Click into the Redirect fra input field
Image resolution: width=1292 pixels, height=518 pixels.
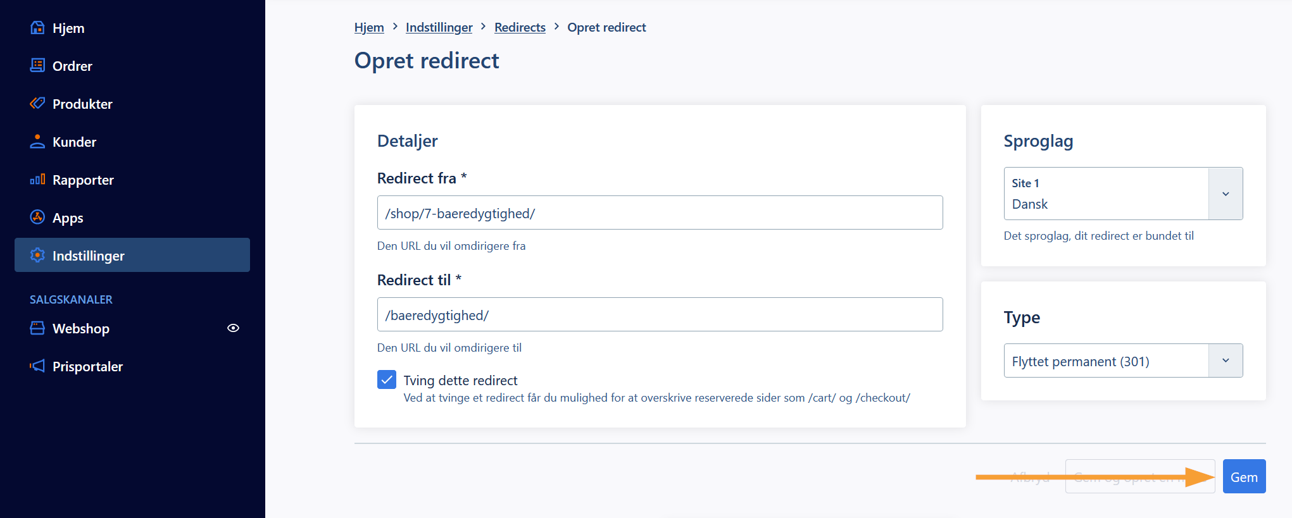tap(660, 213)
